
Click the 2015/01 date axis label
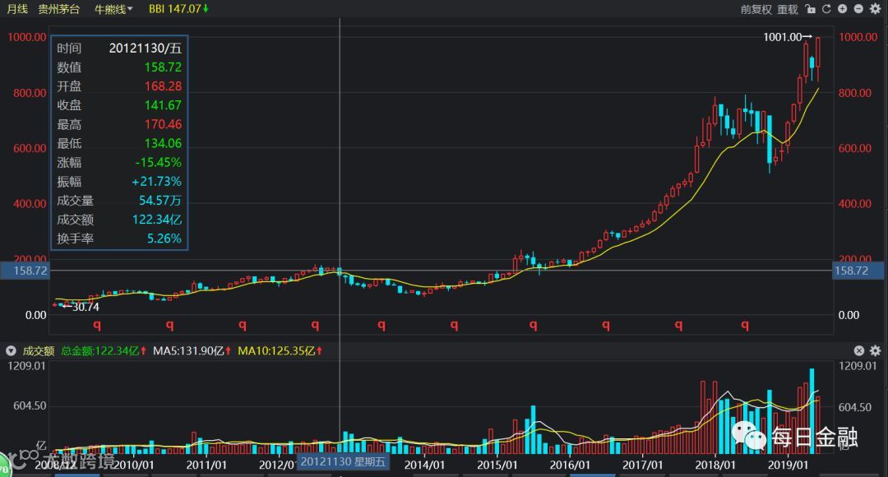click(x=497, y=465)
